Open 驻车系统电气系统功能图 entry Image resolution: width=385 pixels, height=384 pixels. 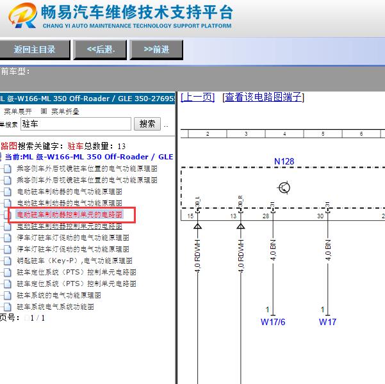(x=56, y=307)
